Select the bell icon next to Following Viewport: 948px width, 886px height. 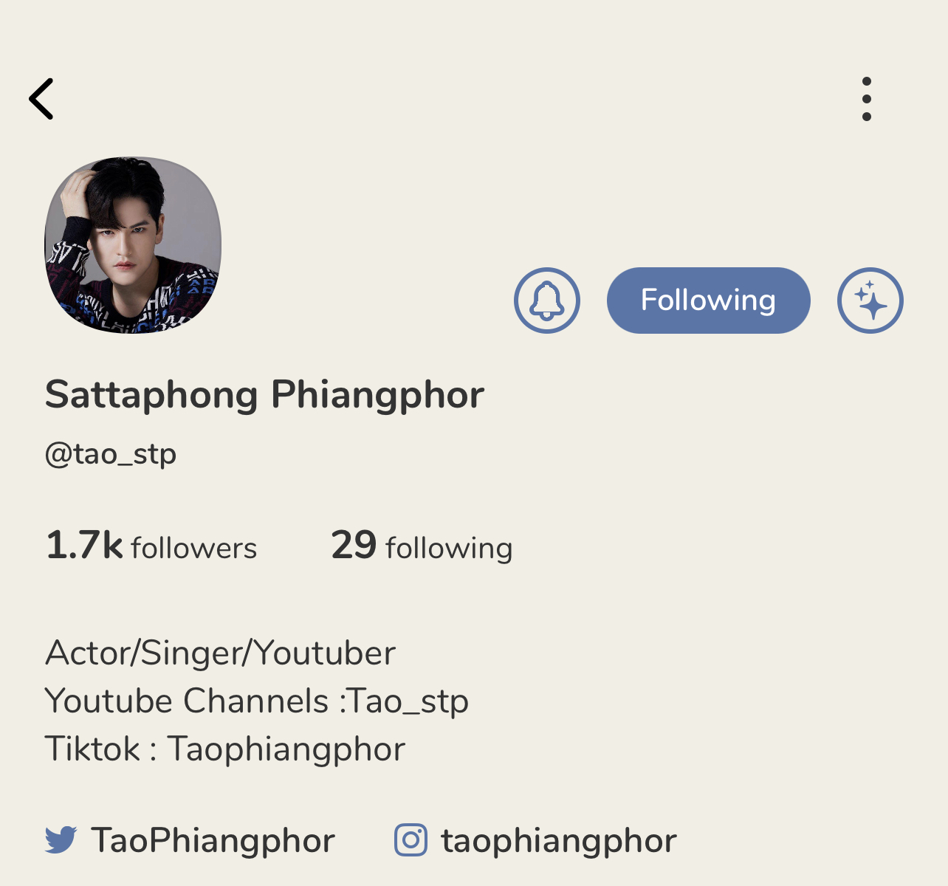point(546,301)
